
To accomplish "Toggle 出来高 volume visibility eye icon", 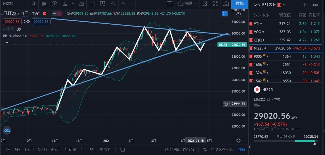I will point(19,29).
